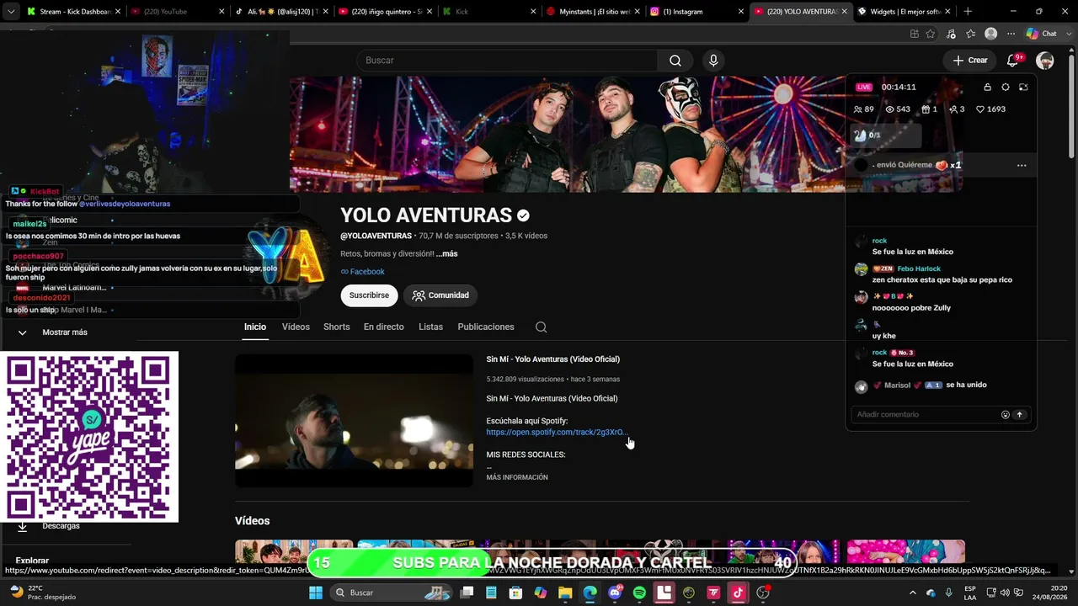Viewport: 1078px width, 606px height.
Task: Switch to the Widgets browser tab
Action: 905,12
